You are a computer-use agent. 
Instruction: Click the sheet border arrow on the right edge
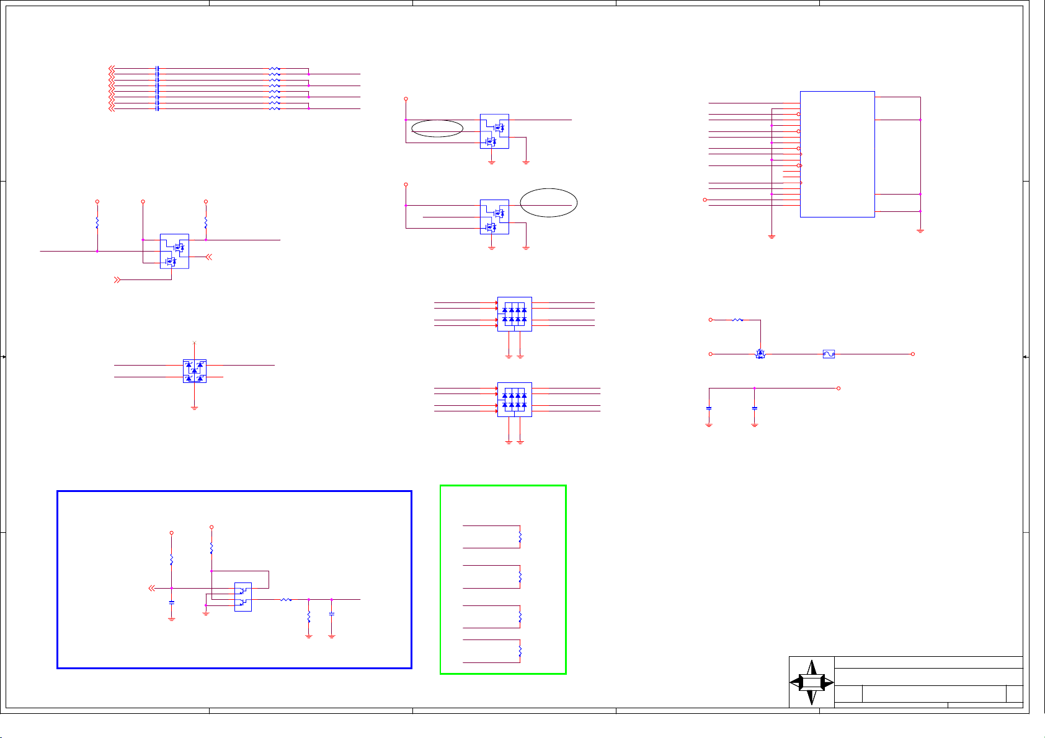pos(1025,357)
